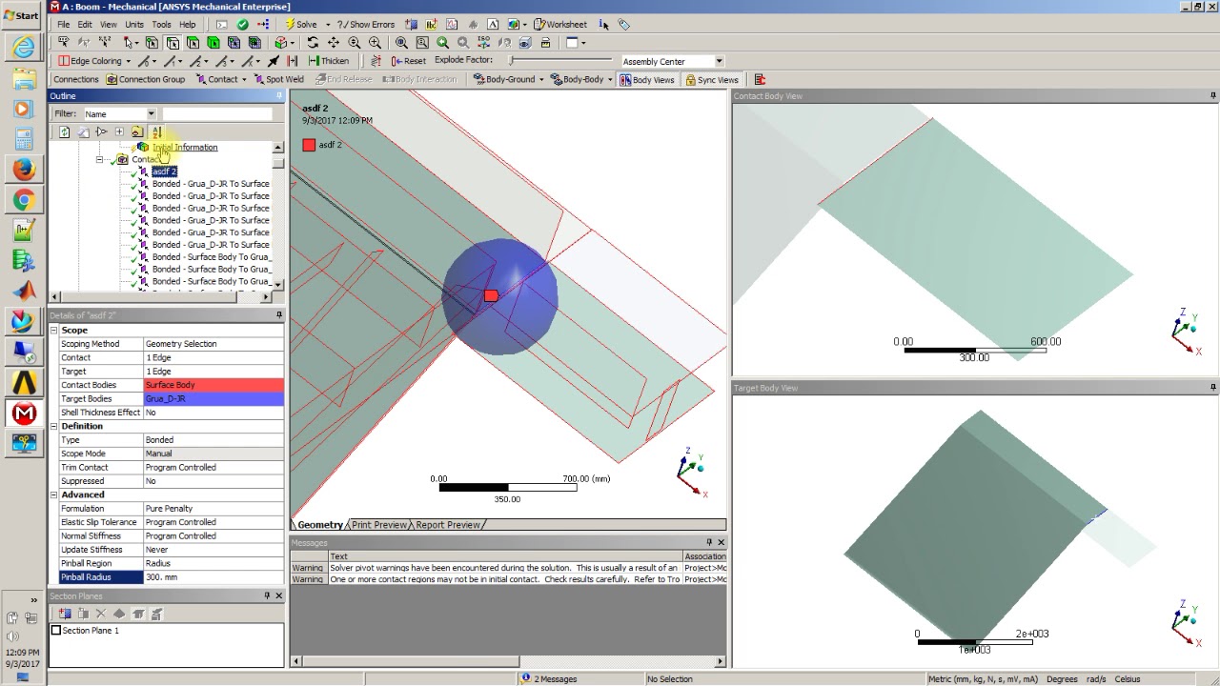Collapse the Advanced section in Details
This screenshot has height=686, width=1220.
(x=54, y=494)
